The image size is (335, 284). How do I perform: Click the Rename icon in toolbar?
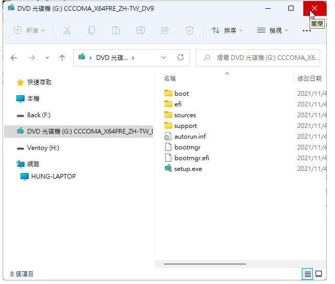pyautogui.click(x=141, y=30)
